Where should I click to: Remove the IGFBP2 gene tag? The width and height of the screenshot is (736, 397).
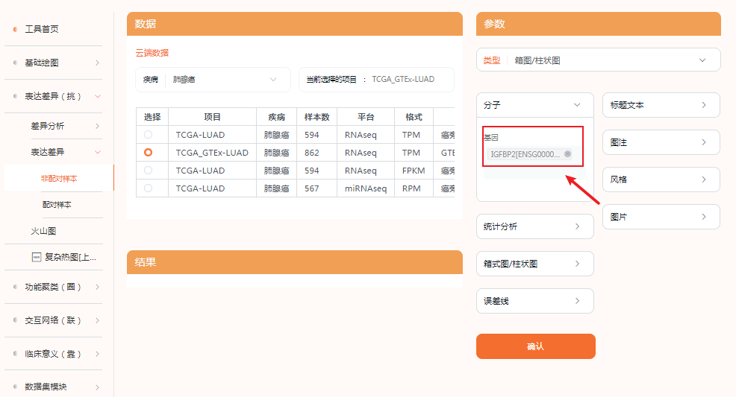[567, 154]
